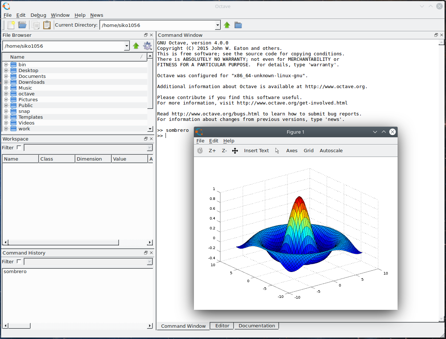
Task: Click the Current Directory path field
Action: 158,25
